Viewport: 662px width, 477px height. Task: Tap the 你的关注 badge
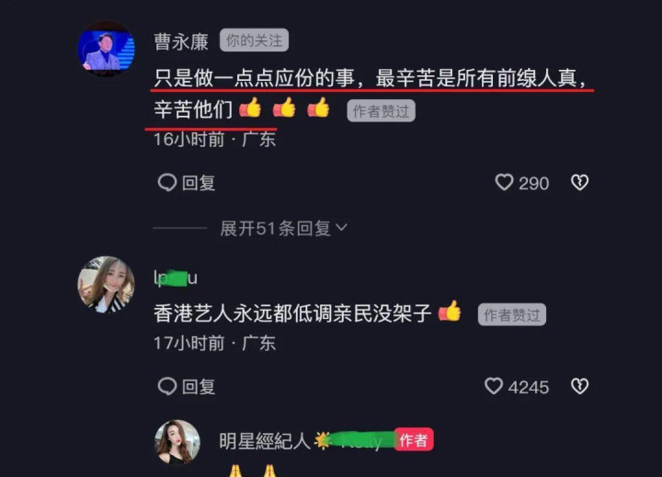point(254,40)
